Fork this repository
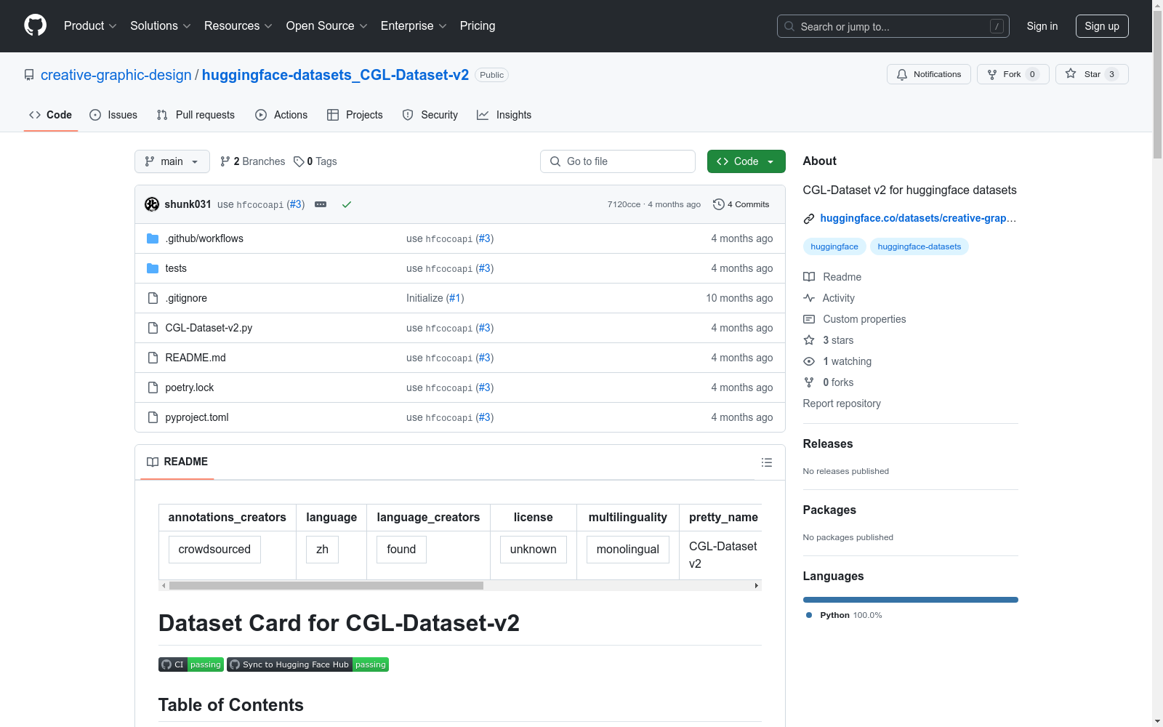Image resolution: width=1163 pixels, height=727 pixels. [1013, 74]
